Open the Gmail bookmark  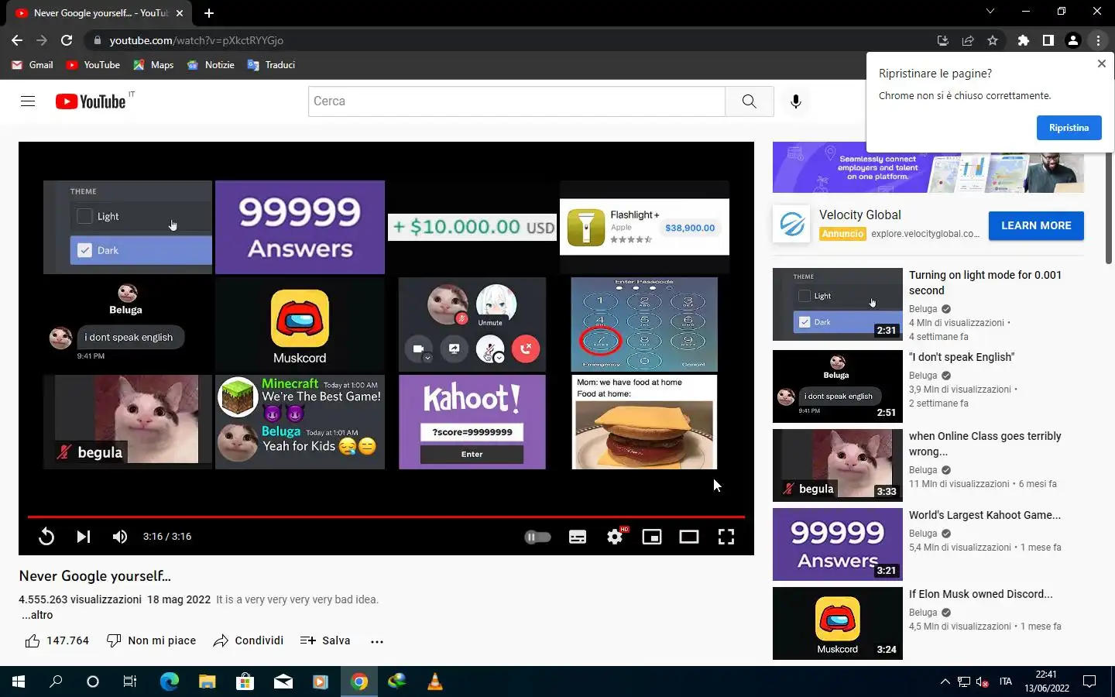(33, 65)
